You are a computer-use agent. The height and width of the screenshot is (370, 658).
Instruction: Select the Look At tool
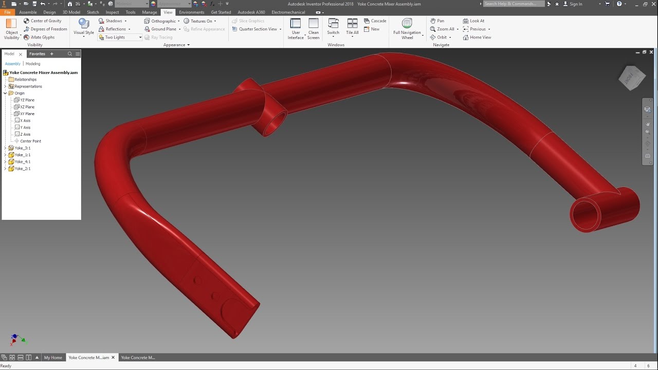[473, 21]
